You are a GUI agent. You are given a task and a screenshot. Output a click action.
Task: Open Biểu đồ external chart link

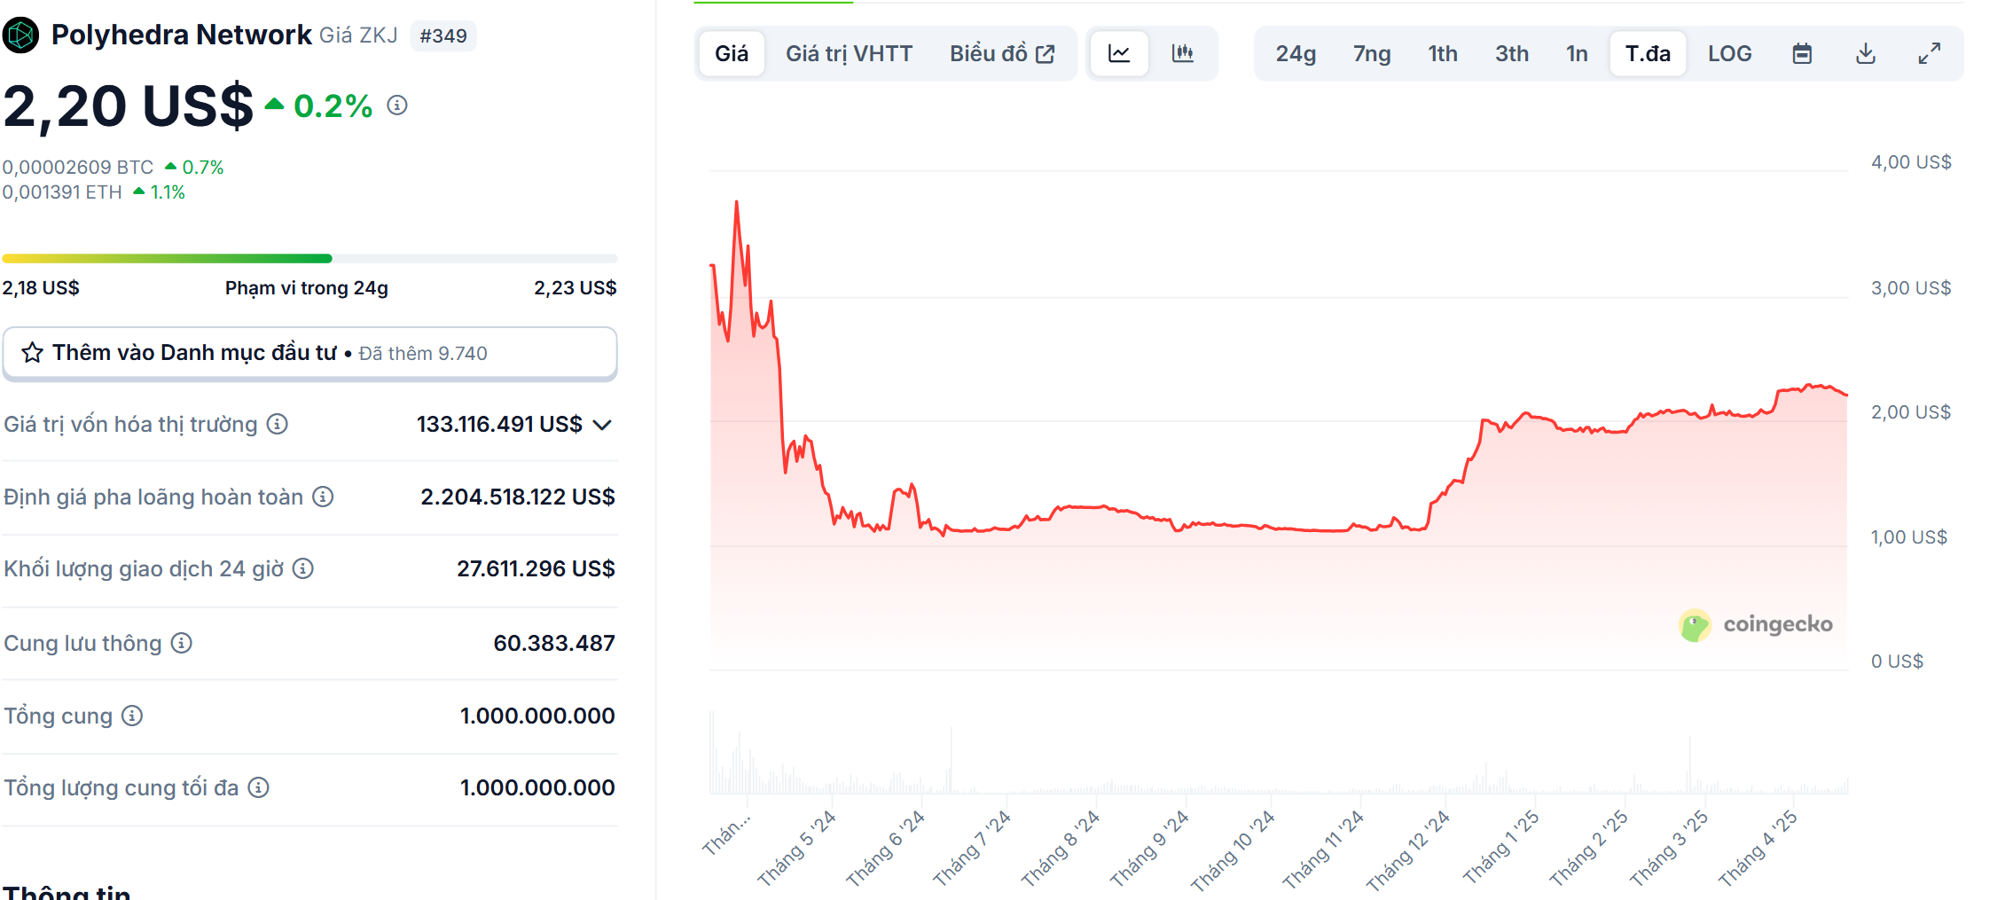point(1002,54)
